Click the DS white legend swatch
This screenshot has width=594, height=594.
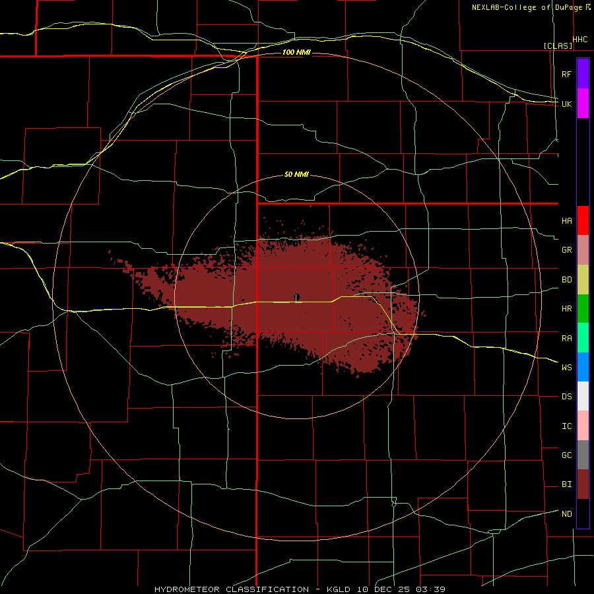coord(583,396)
